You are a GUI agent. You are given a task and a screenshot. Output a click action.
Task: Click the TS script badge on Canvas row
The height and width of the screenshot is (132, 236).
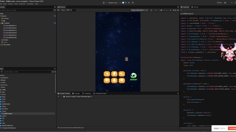[x=55, y=16]
